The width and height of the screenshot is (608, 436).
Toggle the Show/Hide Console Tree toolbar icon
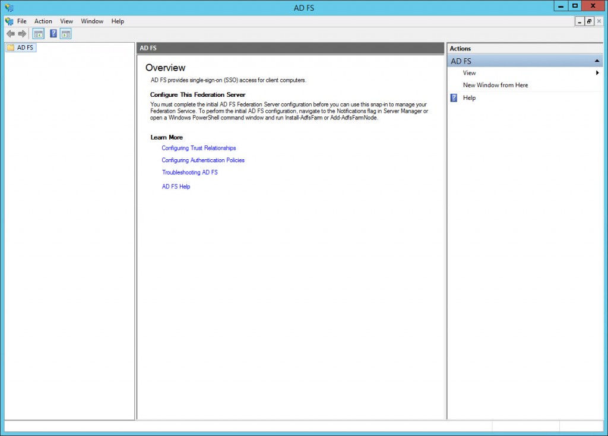[x=38, y=33]
